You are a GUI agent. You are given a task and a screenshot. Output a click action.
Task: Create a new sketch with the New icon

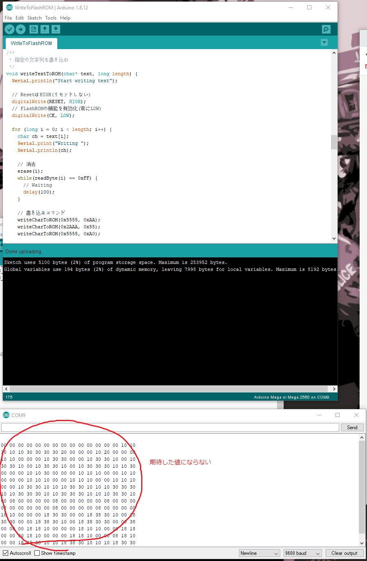coord(34,29)
